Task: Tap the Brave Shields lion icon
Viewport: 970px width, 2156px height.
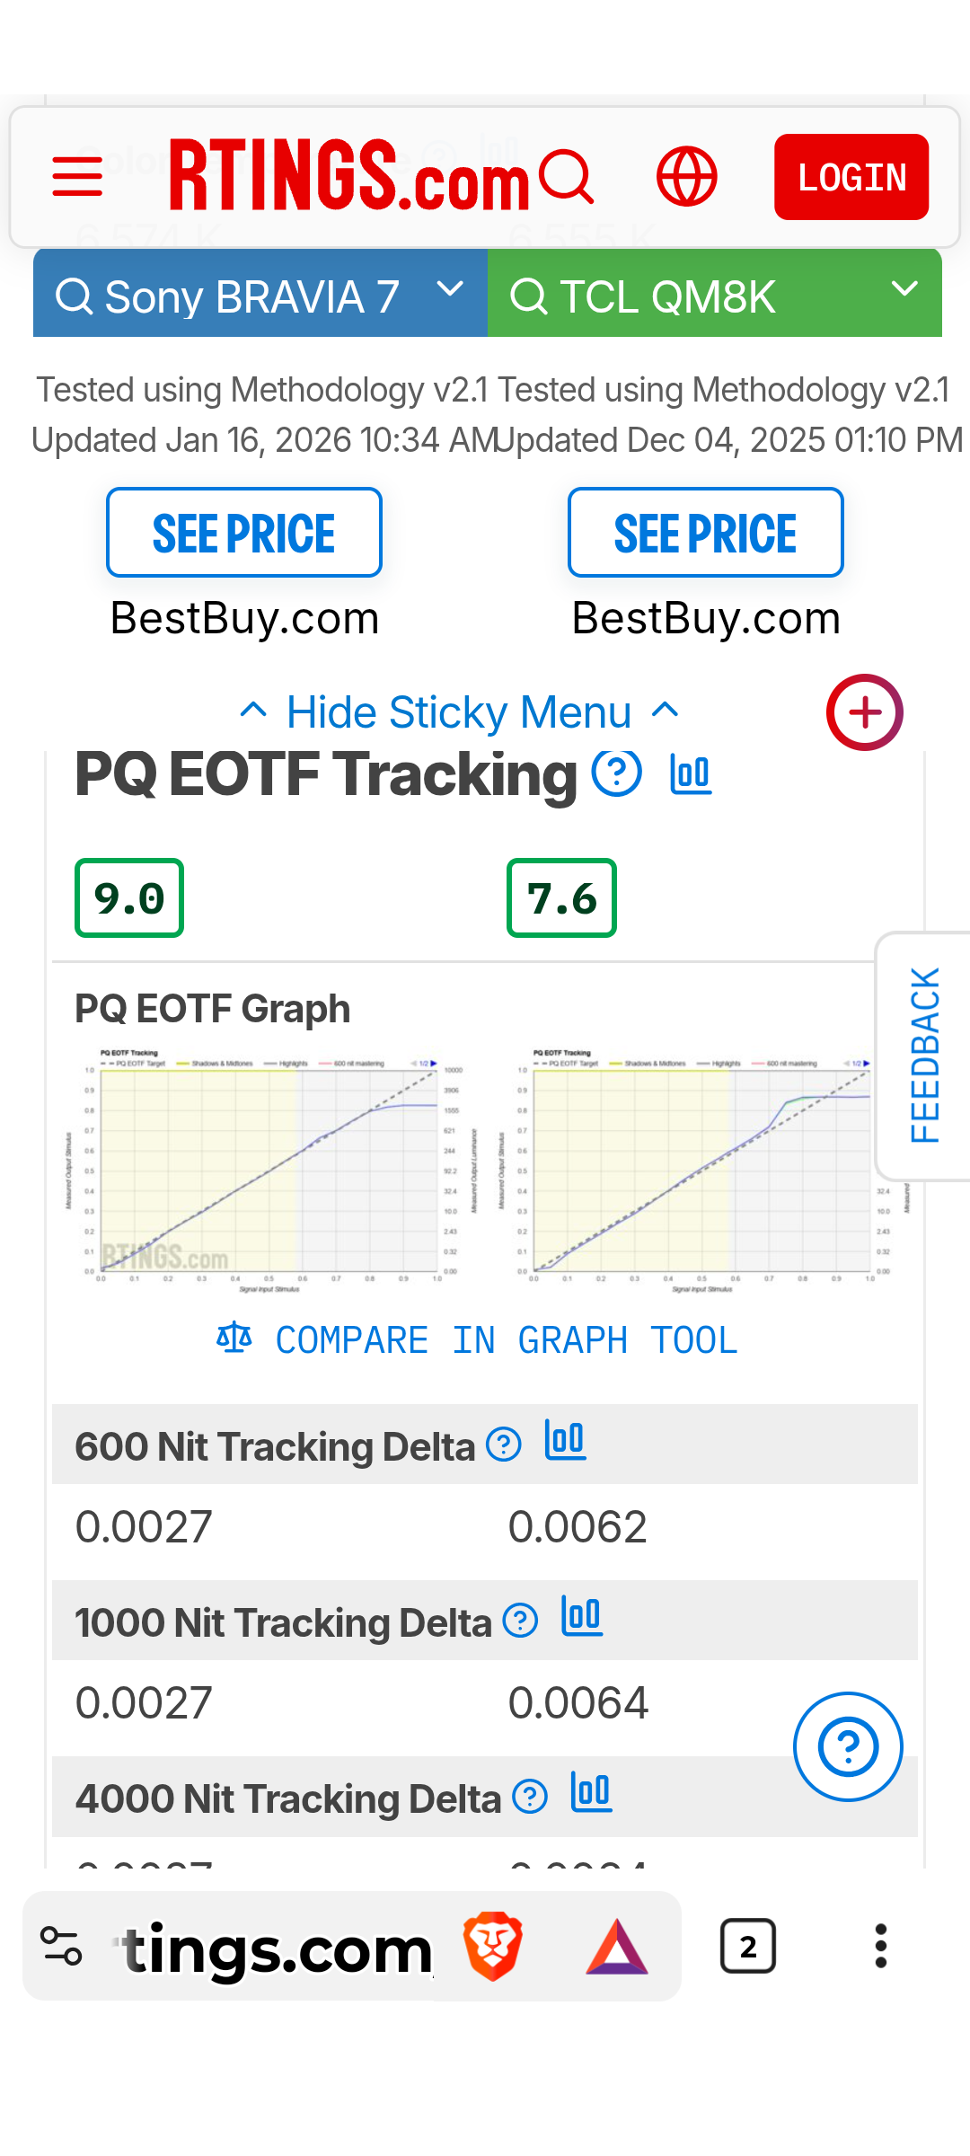Action: point(492,1947)
